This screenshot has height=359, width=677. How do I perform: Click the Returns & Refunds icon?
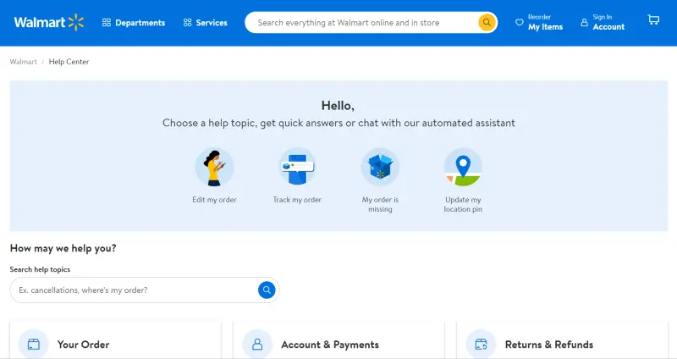click(x=481, y=345)
